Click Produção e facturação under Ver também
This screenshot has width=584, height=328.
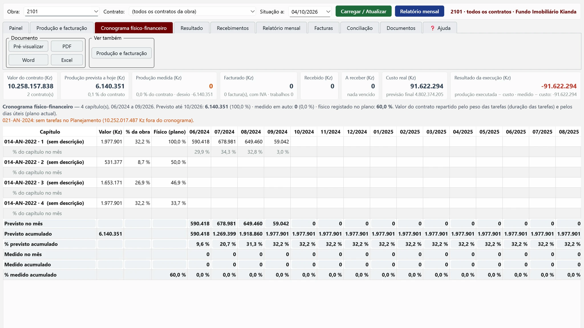click(x=121, y=53)
